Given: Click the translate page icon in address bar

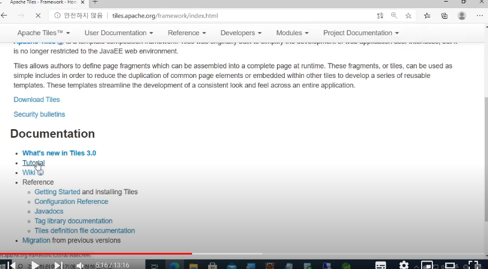Looking at the screenshot, I should pos(380,15).
